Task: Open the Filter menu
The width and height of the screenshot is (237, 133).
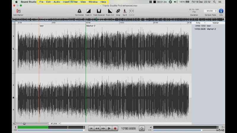Action: point(75,2)
